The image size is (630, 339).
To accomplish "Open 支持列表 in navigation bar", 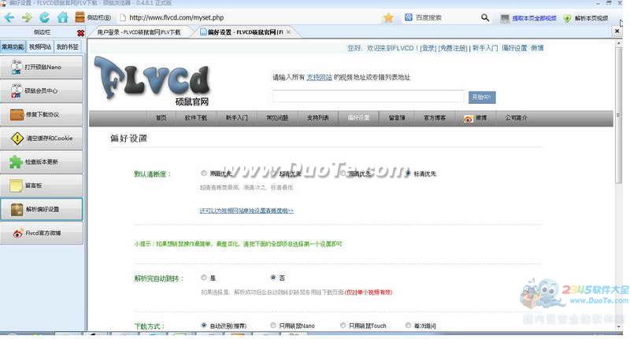I will [x=318, y=118].
